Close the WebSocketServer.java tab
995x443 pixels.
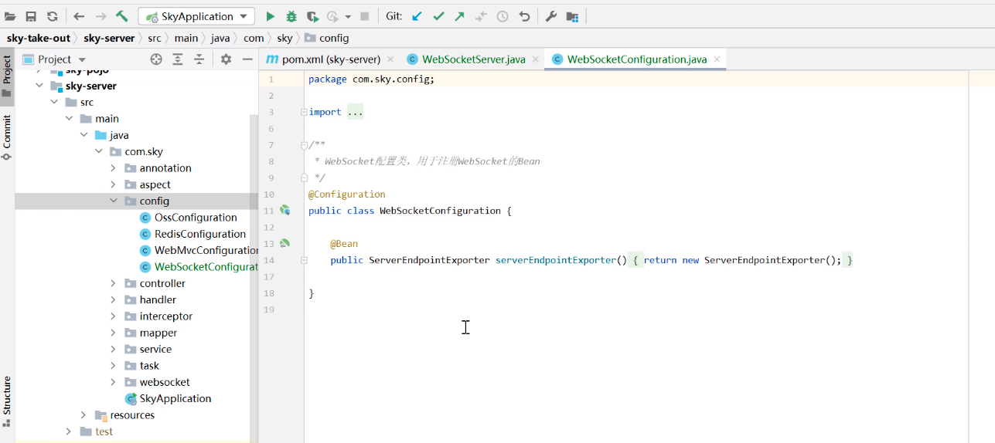tap(535, 59)
